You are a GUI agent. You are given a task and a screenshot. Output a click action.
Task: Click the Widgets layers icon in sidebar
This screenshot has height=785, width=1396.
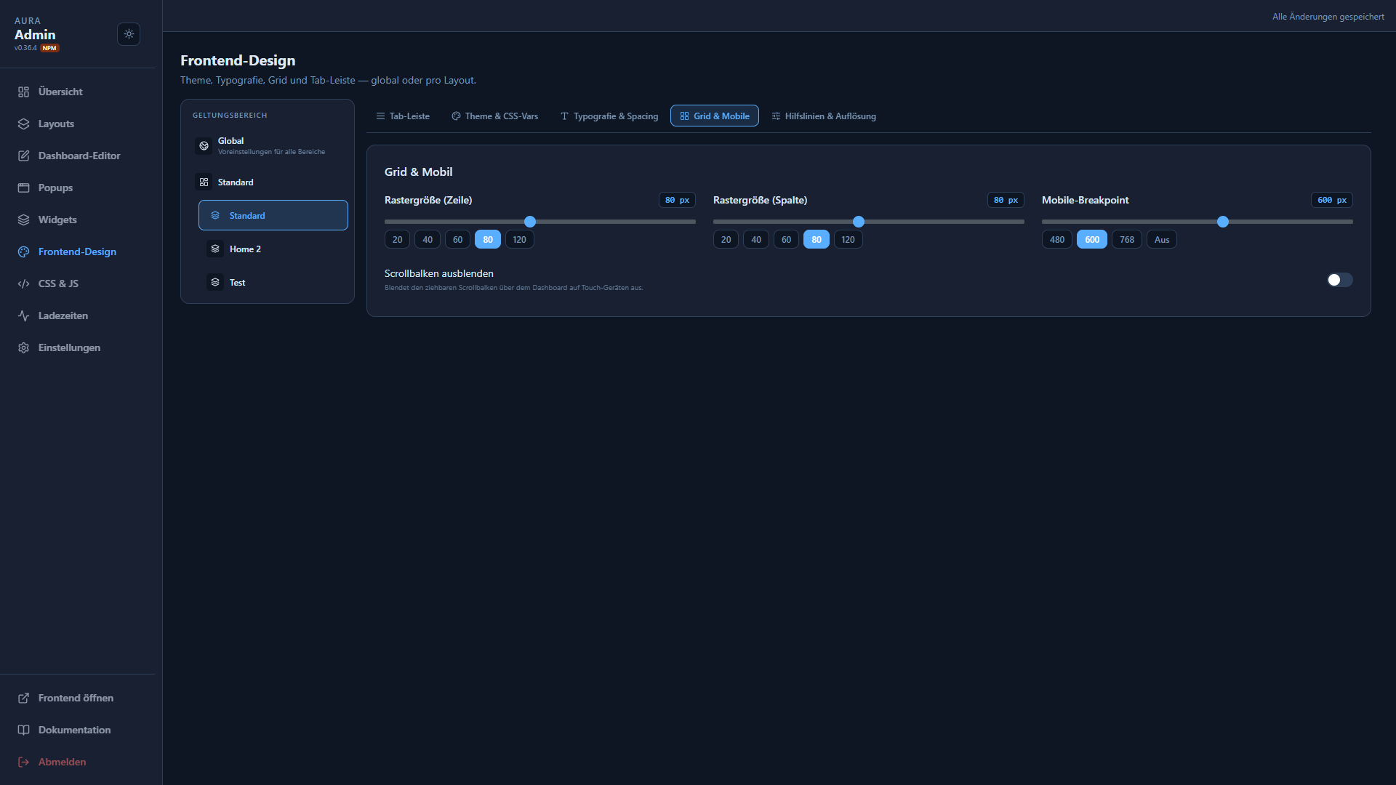point(23,220)
